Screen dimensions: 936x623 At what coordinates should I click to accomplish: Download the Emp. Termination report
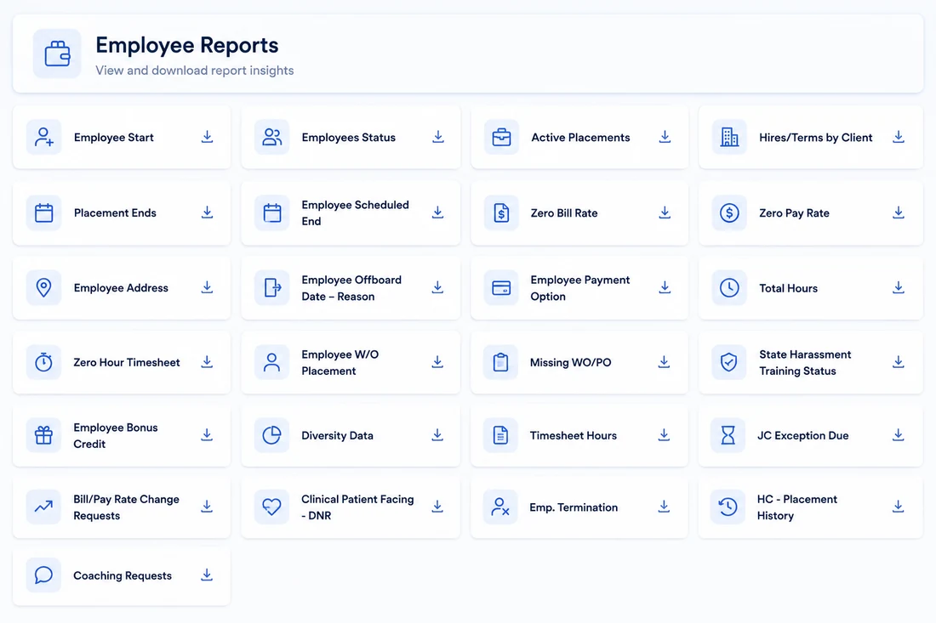pos(664,507)
